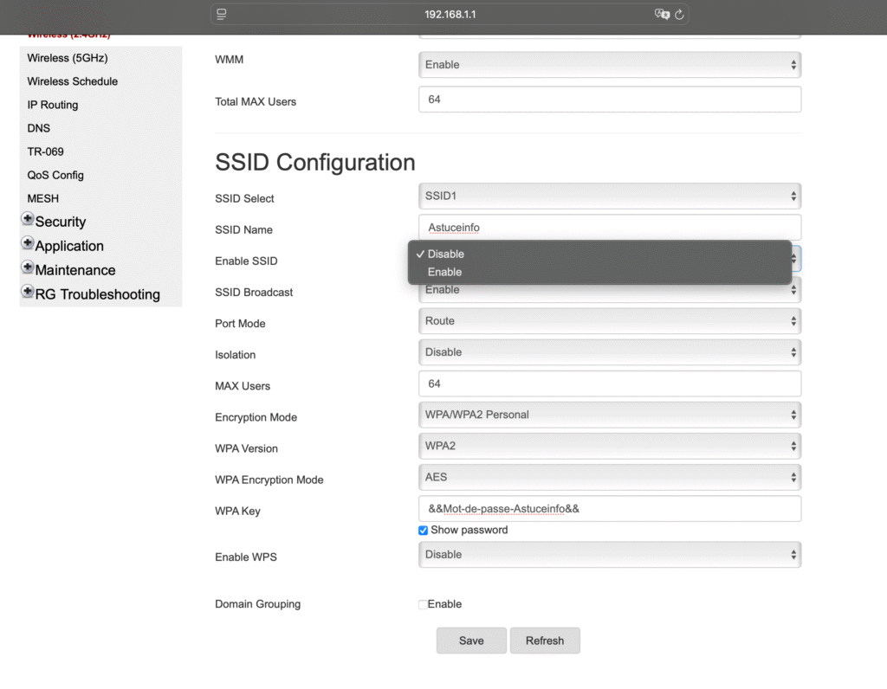Click the Encryption Mode label

pos(256,417)
